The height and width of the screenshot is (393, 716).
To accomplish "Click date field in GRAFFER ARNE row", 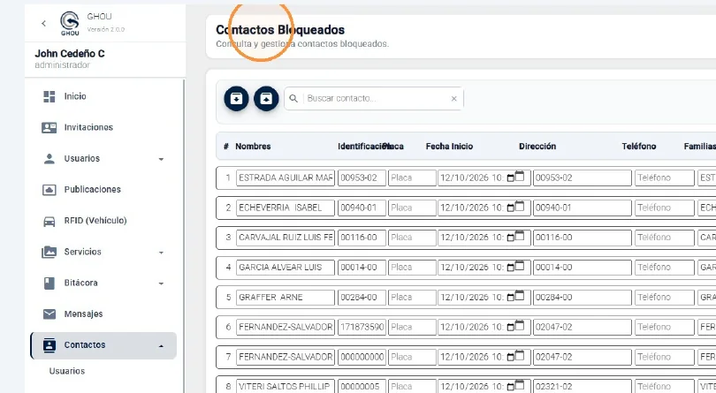I will 484,297.
